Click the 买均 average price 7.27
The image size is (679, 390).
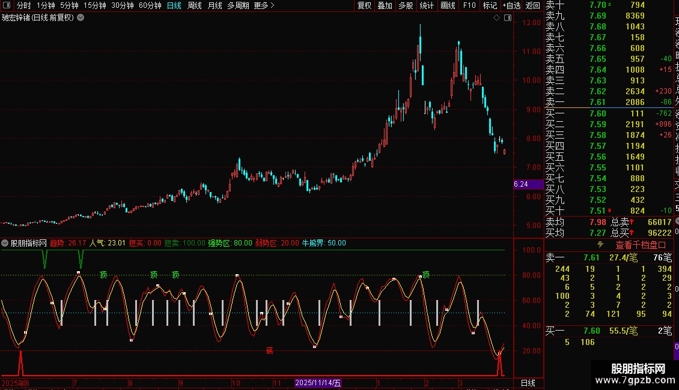(598, 233)
